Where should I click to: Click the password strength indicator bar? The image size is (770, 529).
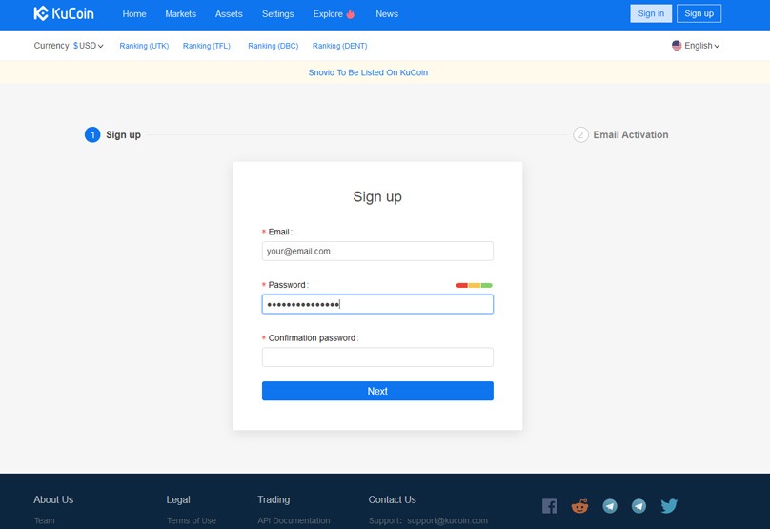[x=474, y=285]
